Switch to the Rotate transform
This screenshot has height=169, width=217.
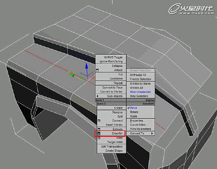point(134,112)
